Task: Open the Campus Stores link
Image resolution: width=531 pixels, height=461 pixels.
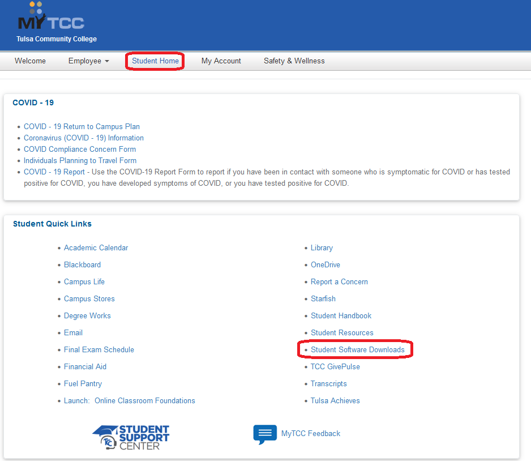Action: (89, 299)
